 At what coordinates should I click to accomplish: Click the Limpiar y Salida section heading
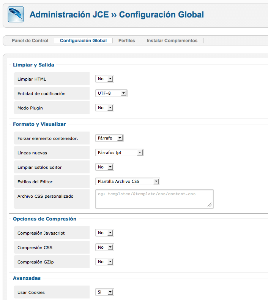coord(33,65)
